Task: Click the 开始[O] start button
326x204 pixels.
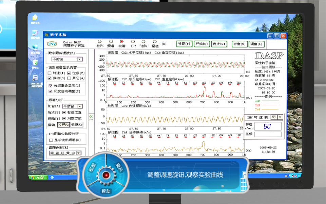Action: click(202, 44)
